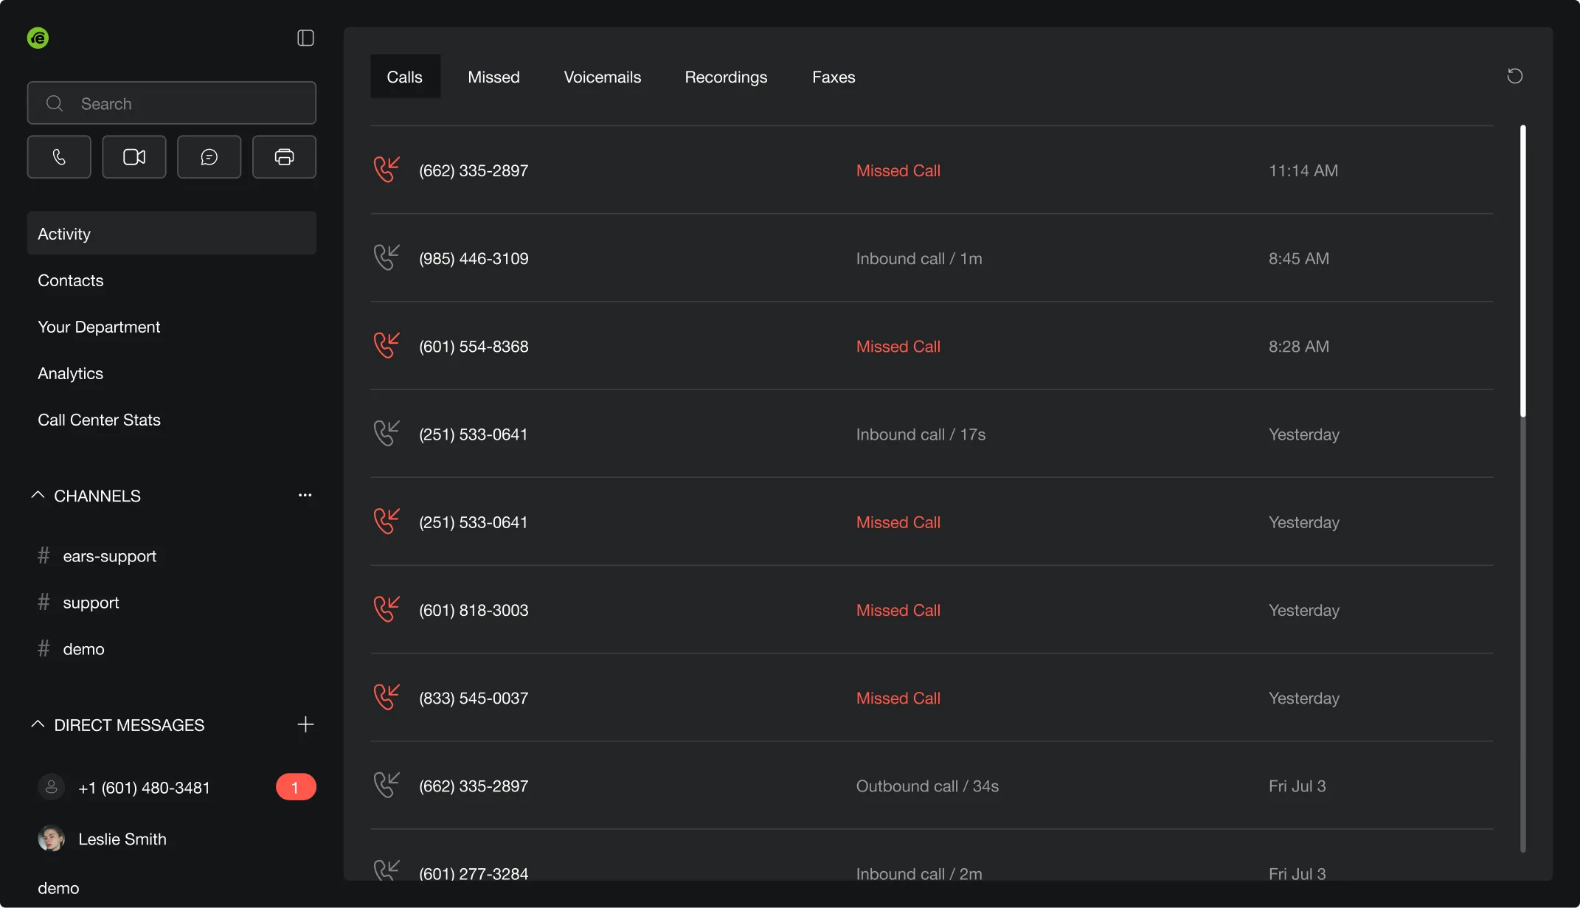The height and width of the screenshot is (908, 1580).
Task: Open the Voicemails tab
Action: (x=603, y=77)
